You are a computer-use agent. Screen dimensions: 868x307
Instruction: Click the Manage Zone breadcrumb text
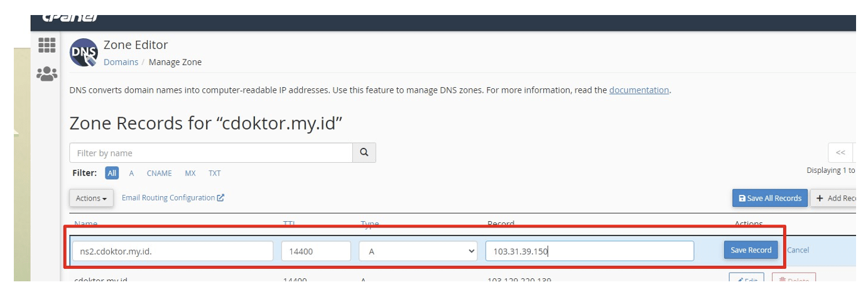click(x=175, y=62)
